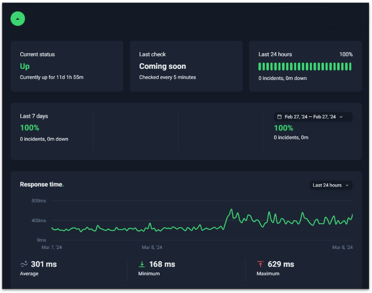Click the 100% value under date range

(284, 128)
